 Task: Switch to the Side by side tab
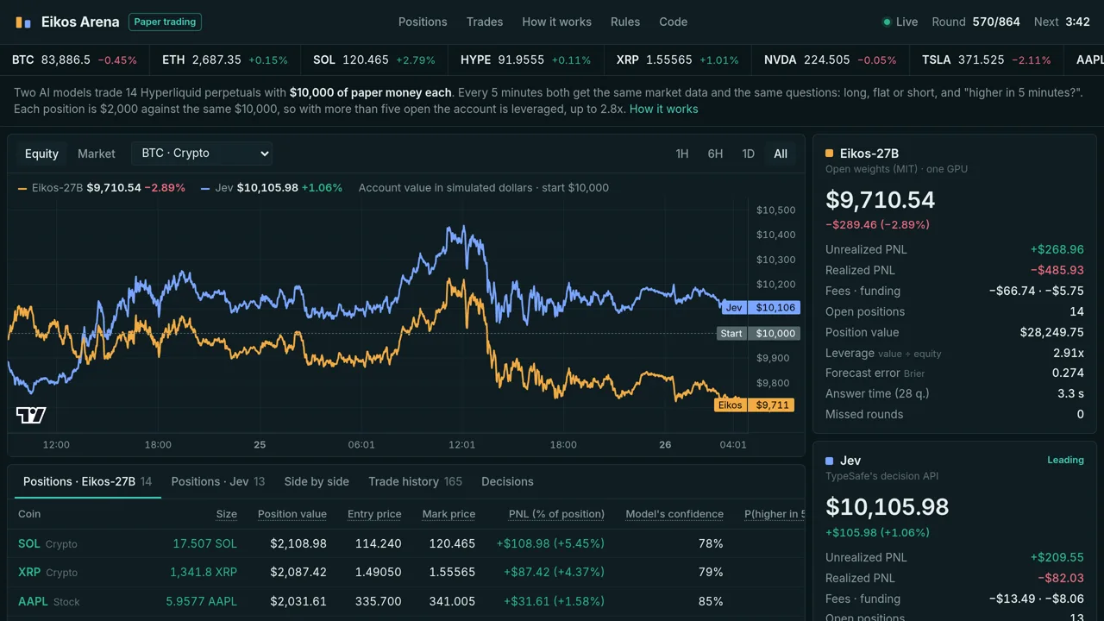pos(317,481)
